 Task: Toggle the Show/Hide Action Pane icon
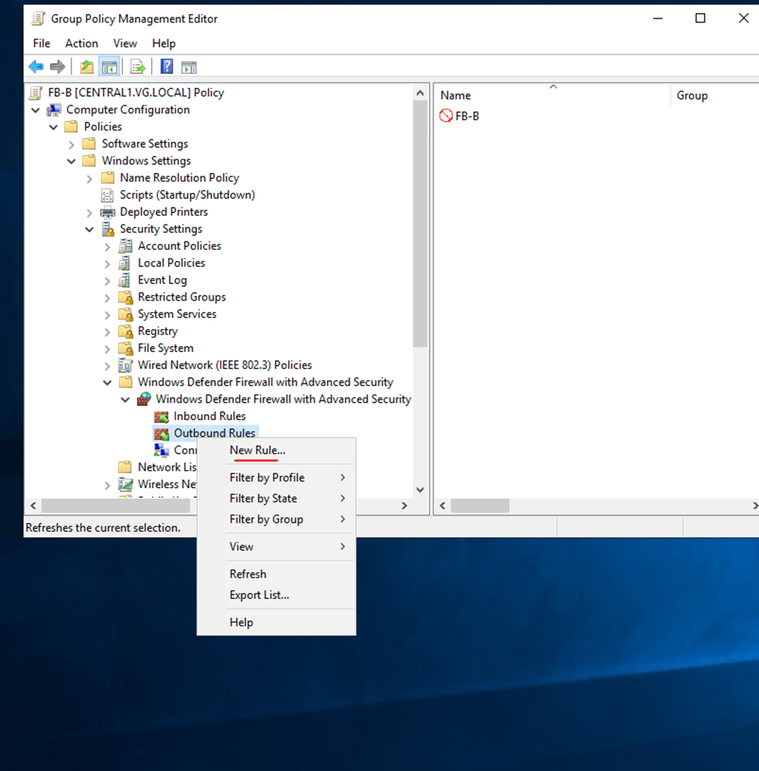click(189, 67)
